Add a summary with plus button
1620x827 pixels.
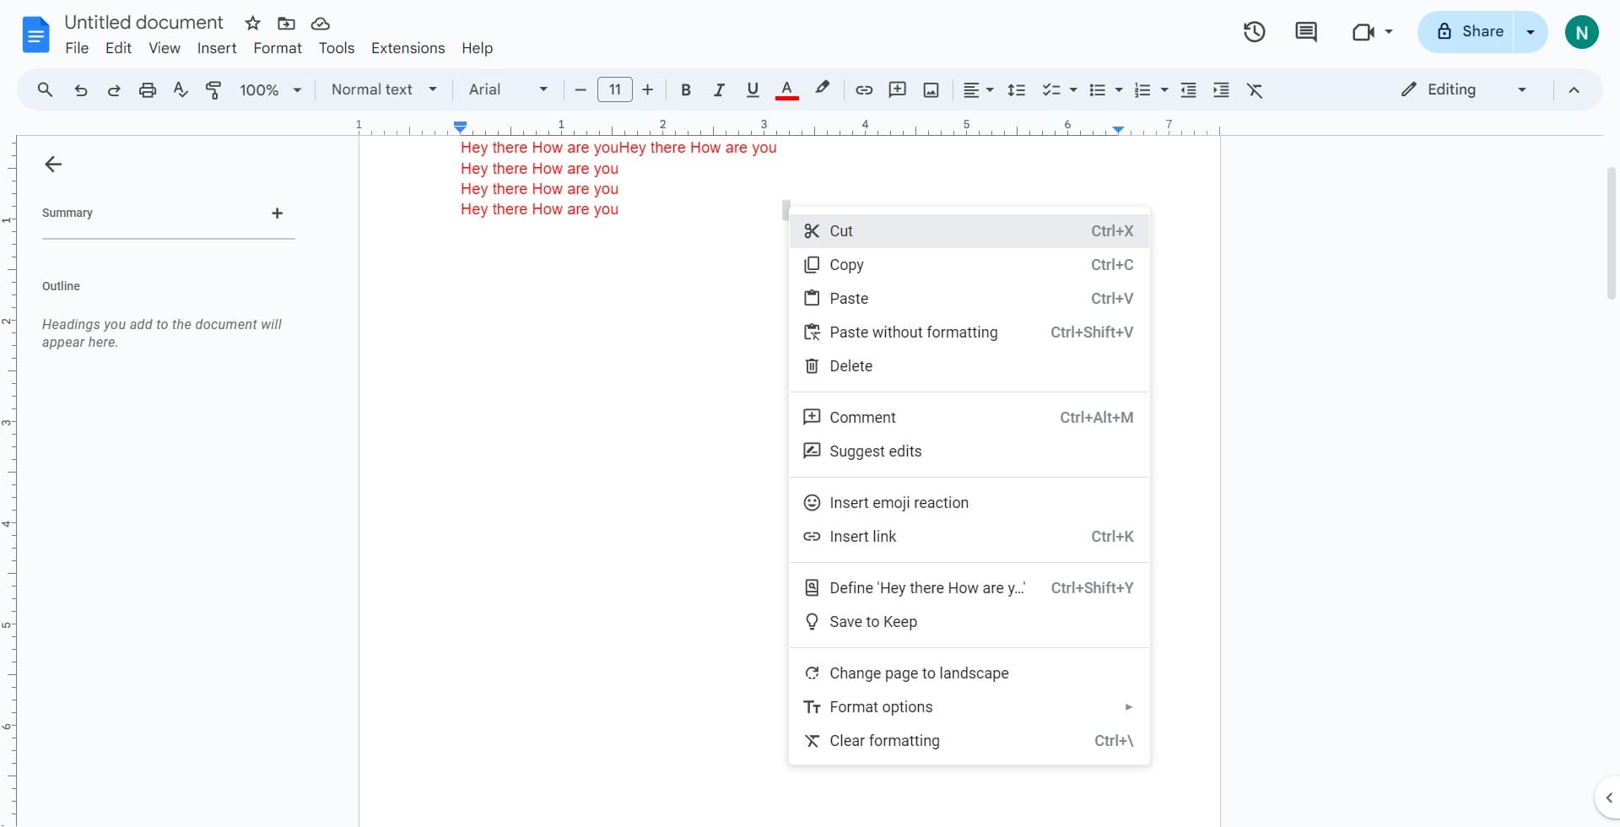tap(277, 214)
